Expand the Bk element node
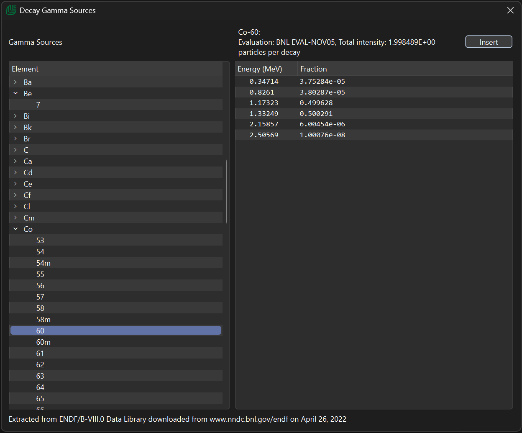522x433 pixels. click(15, 127)
